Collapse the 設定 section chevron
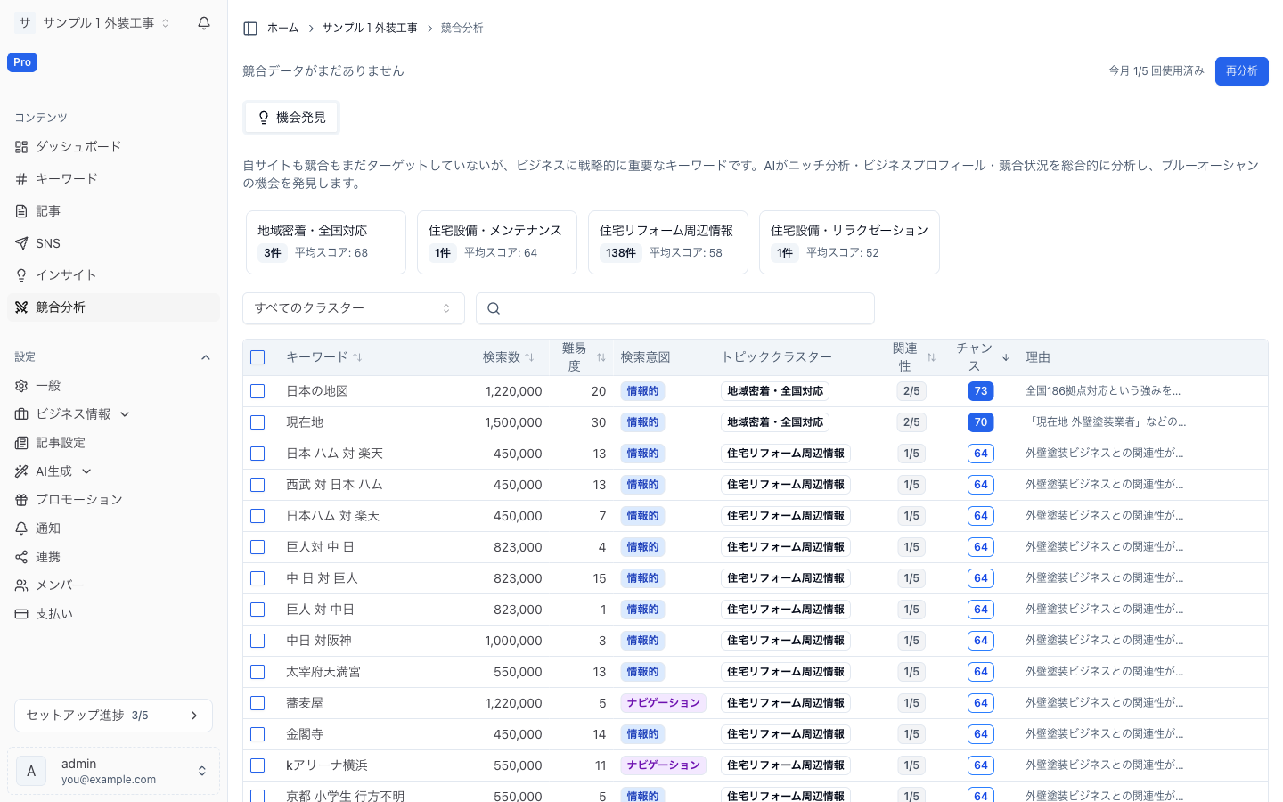This screenshot has height=802, width=1283. click(206, 357)
